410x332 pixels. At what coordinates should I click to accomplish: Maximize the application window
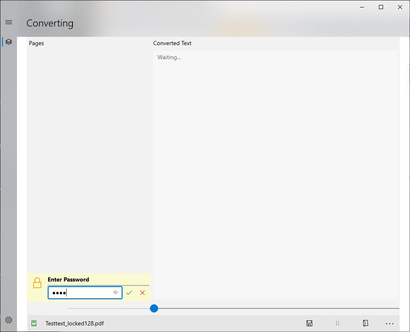click(381, 7)
